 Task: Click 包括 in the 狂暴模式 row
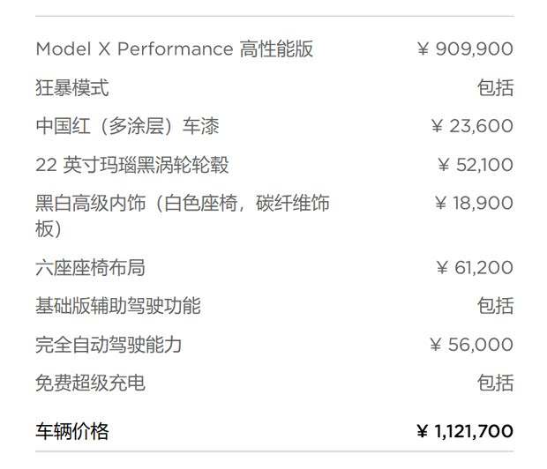pos(494,88)
